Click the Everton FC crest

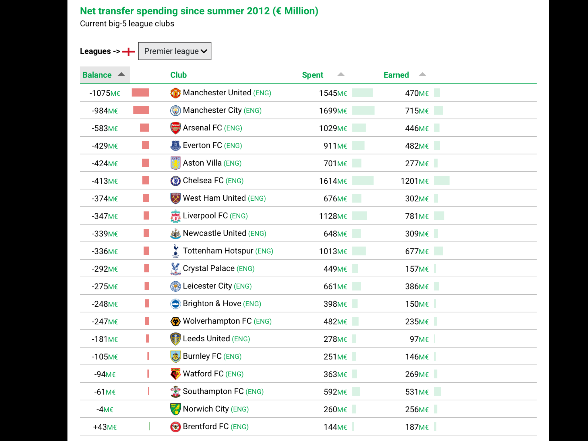(x=175, y=146)
